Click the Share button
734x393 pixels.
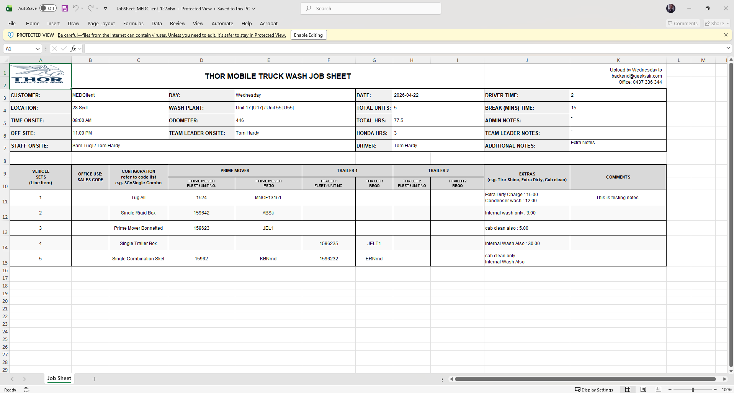[x=717, y=23]
